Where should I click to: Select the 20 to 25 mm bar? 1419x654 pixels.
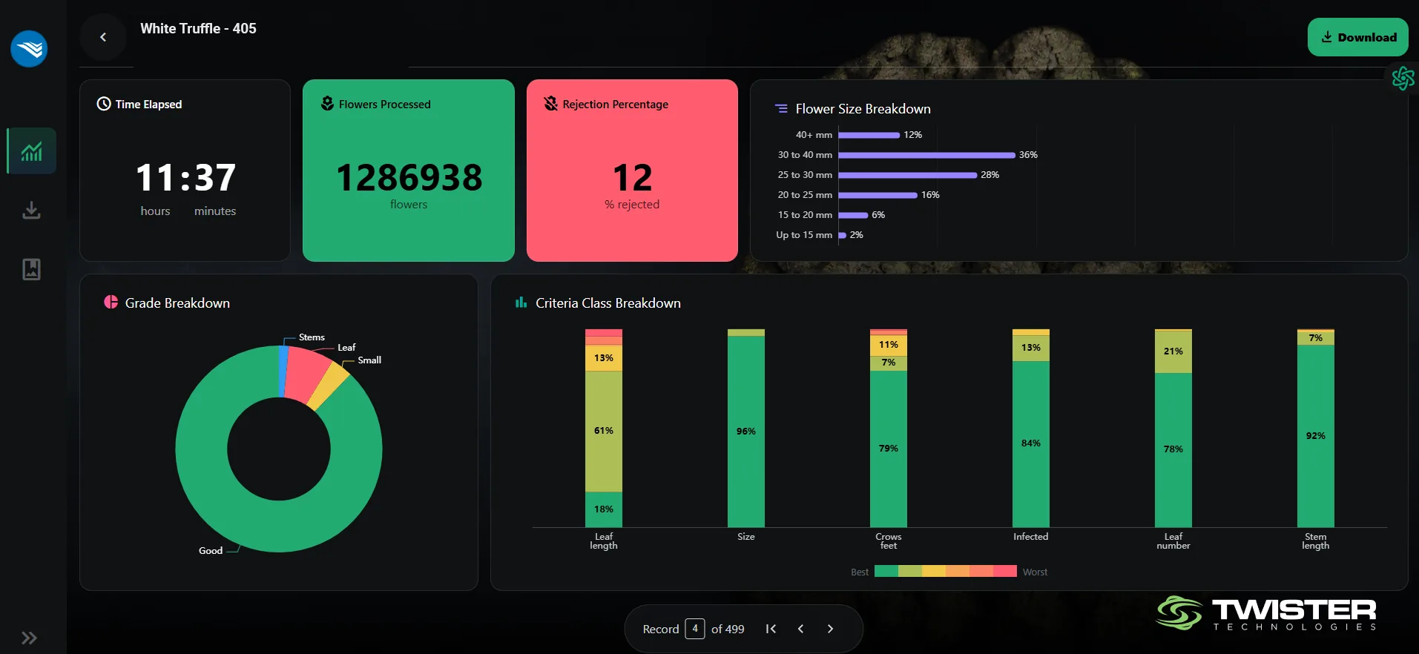point(878,195)
